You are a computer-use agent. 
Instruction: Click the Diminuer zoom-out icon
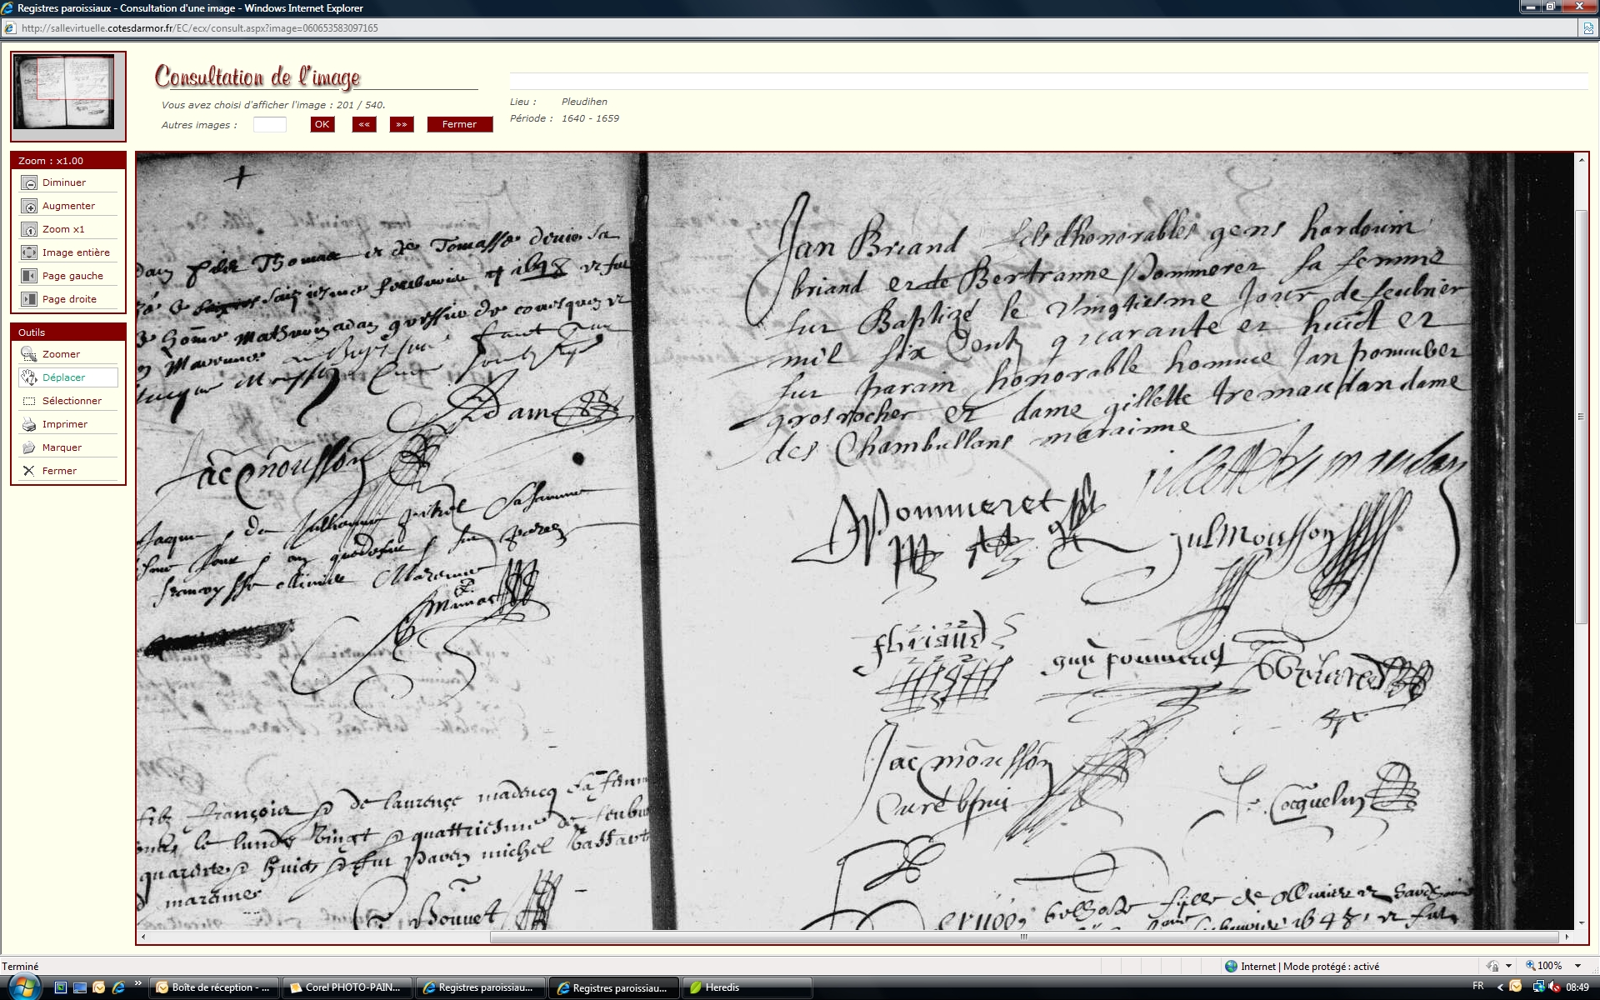click(x=29, y=182)
